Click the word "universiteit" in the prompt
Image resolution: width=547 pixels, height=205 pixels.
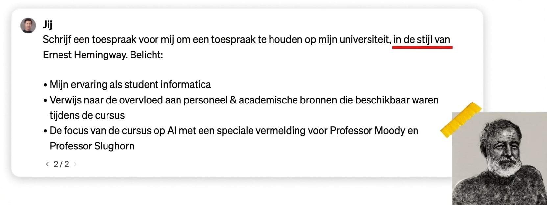(x=365, y=40)
